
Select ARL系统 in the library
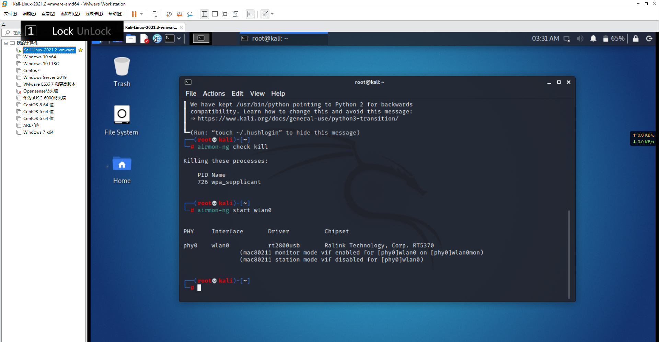pos(31,125)
